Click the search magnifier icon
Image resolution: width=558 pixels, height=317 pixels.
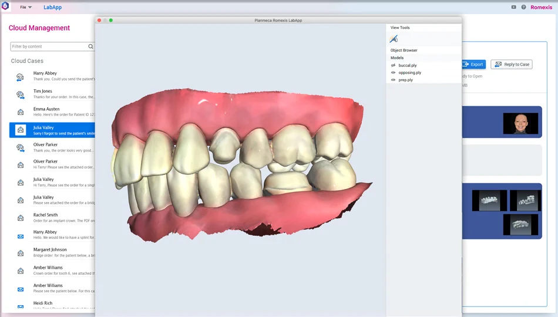[90, 46]
